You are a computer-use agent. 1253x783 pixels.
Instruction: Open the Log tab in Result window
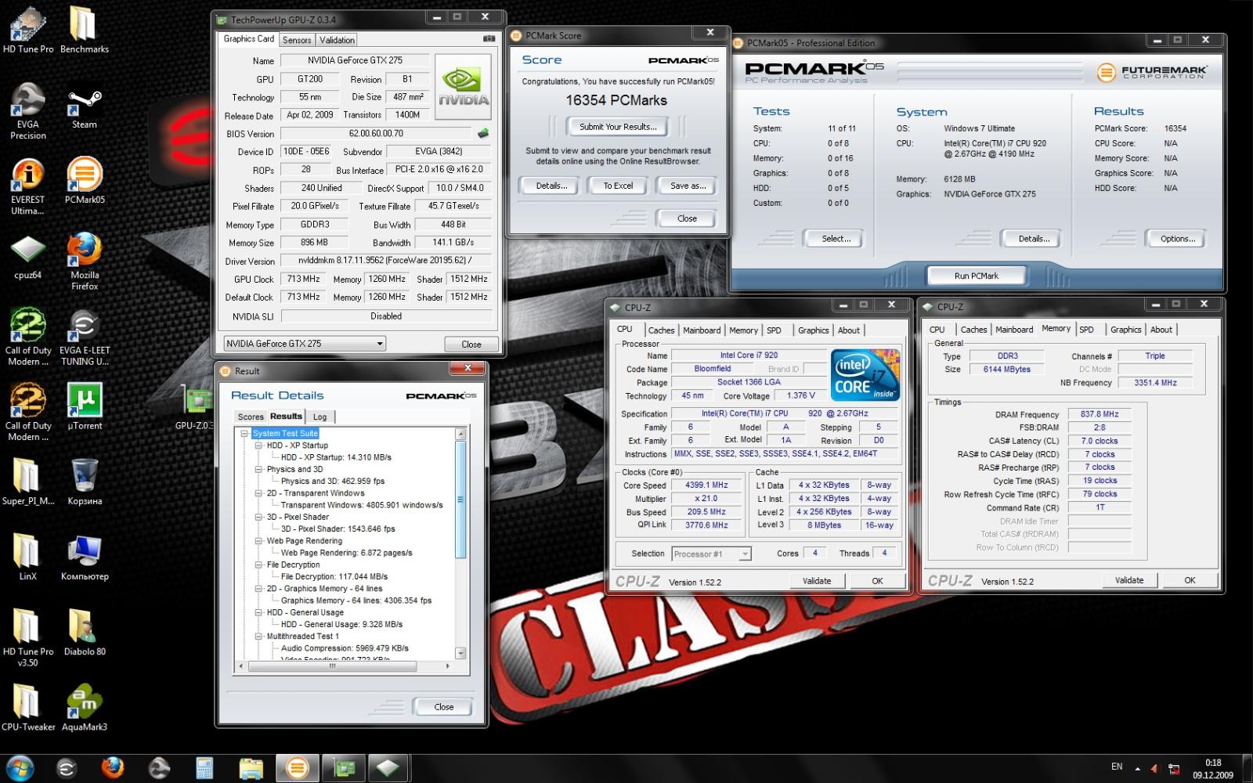pyautogui.click(x=320, y=417)
